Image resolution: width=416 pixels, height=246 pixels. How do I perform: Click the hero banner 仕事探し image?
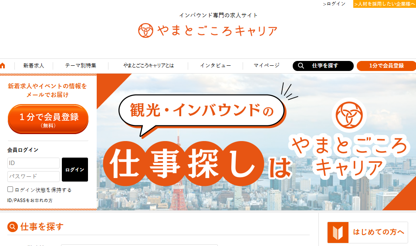(256, 142)
